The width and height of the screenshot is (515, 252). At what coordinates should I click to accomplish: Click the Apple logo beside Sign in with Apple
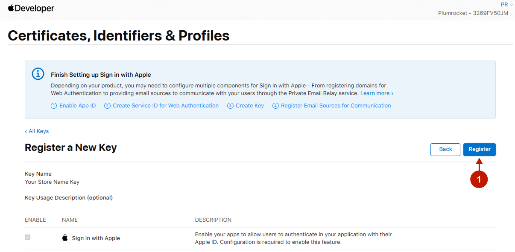pos(65,238)
